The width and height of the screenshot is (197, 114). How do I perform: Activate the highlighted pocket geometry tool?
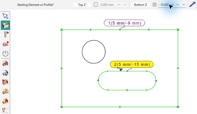pos(5,25)
